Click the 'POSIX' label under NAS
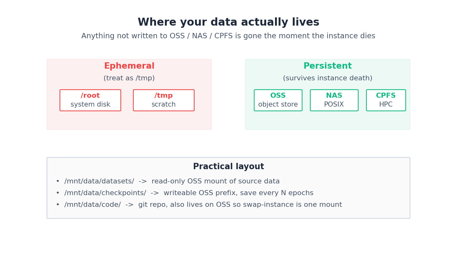The image size is (457, 259). 334,105
